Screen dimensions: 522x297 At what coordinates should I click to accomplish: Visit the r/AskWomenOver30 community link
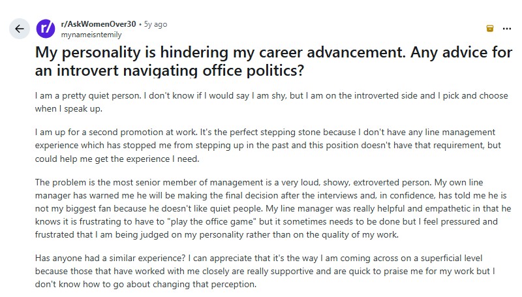click(99, 24)
